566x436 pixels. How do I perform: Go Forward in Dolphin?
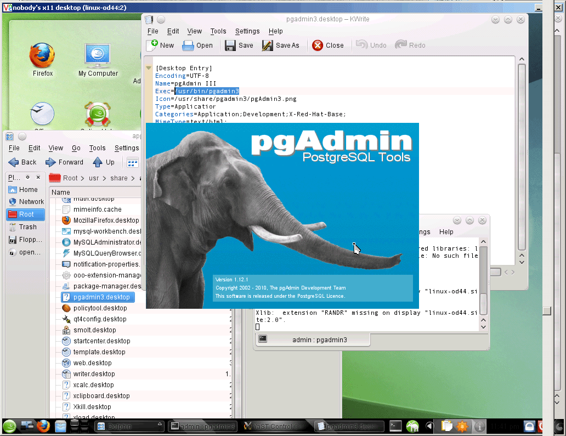[64, 162]
